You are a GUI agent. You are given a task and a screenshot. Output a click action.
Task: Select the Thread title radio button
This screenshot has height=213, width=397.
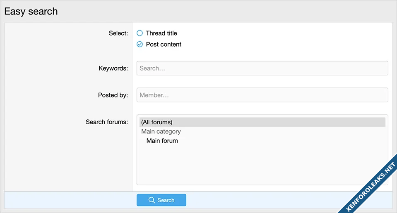(x=140, y=33)
